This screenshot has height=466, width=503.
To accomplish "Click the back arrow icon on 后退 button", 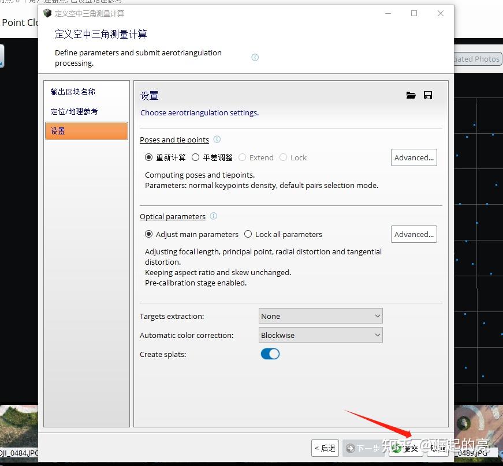I will [x=316, y=448].
